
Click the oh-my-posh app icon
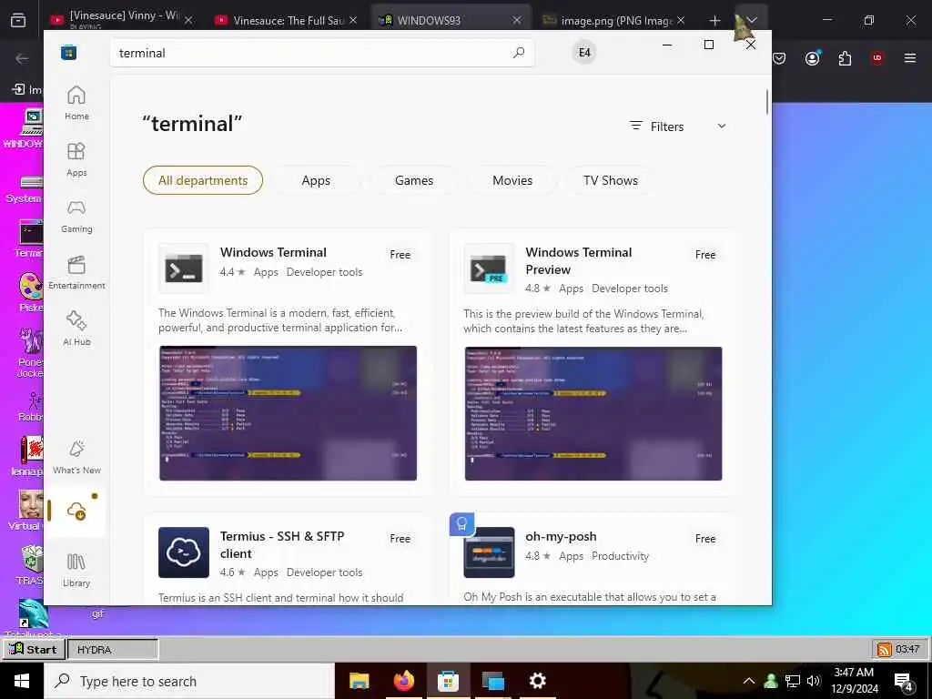pos(489,552)
